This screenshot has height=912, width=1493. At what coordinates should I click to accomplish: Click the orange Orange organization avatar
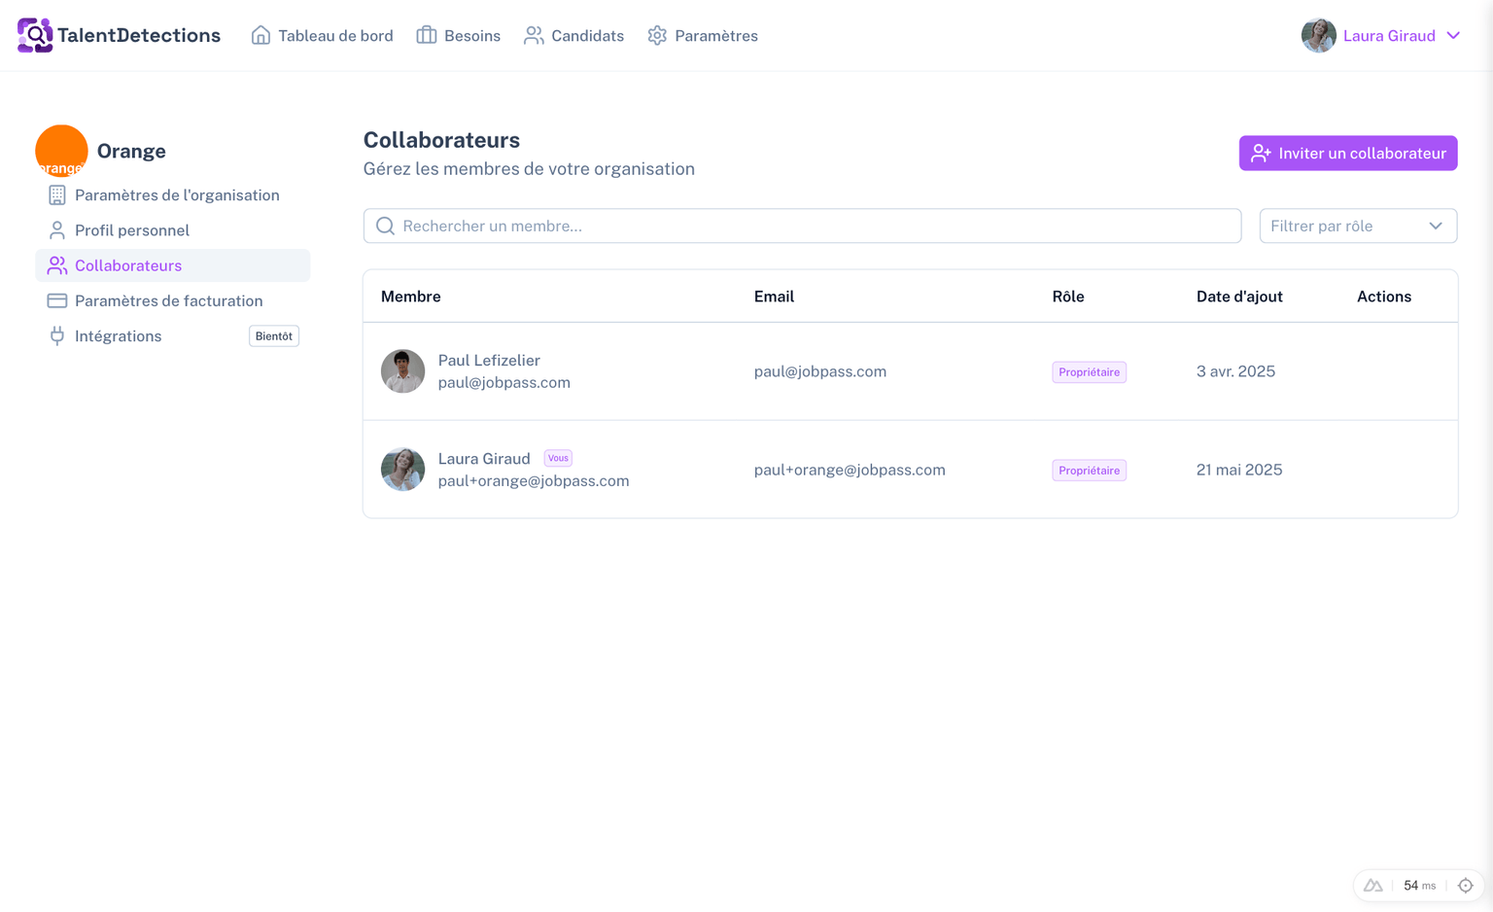click(61, 150)
